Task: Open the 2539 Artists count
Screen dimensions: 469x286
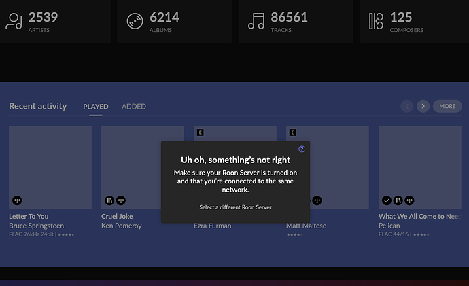Action: coord(43,18)
